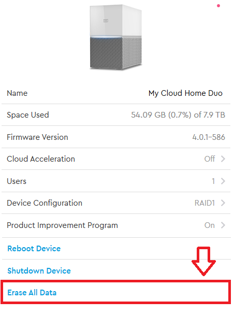This screenshot has height=315, width=234.
Task: Open Product Improvement Program chevron arrow
Action: tap(223, 225)
